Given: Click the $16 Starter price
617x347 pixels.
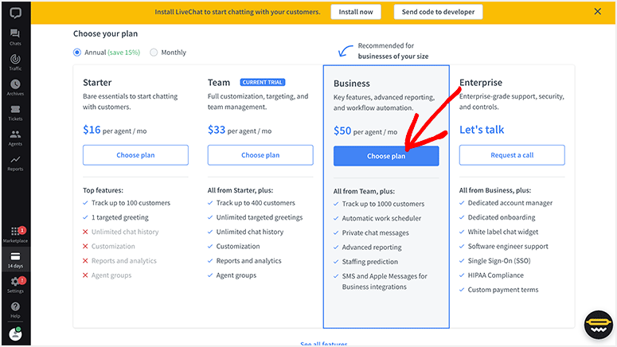Looking at the screenshot, I should [92, 130].
